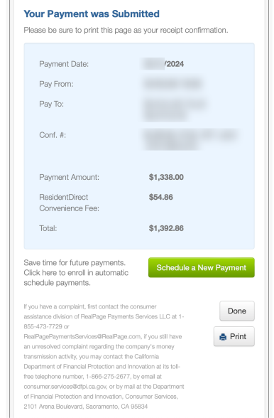Click the print receipt confirmation reminder text
The width and height of the screenshot is (274, 418).
click(x=126, y=30)
